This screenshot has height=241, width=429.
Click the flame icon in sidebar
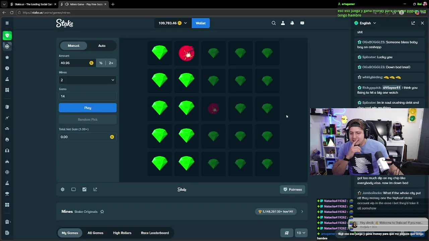click(x=7, y=139)
